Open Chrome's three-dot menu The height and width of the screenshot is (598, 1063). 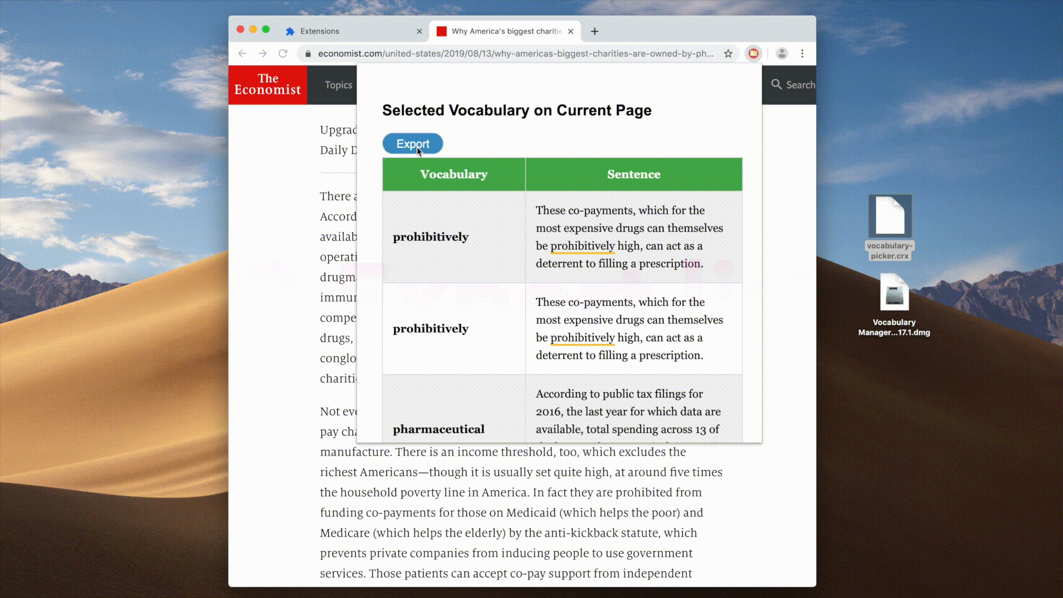[x=802, y=54]
